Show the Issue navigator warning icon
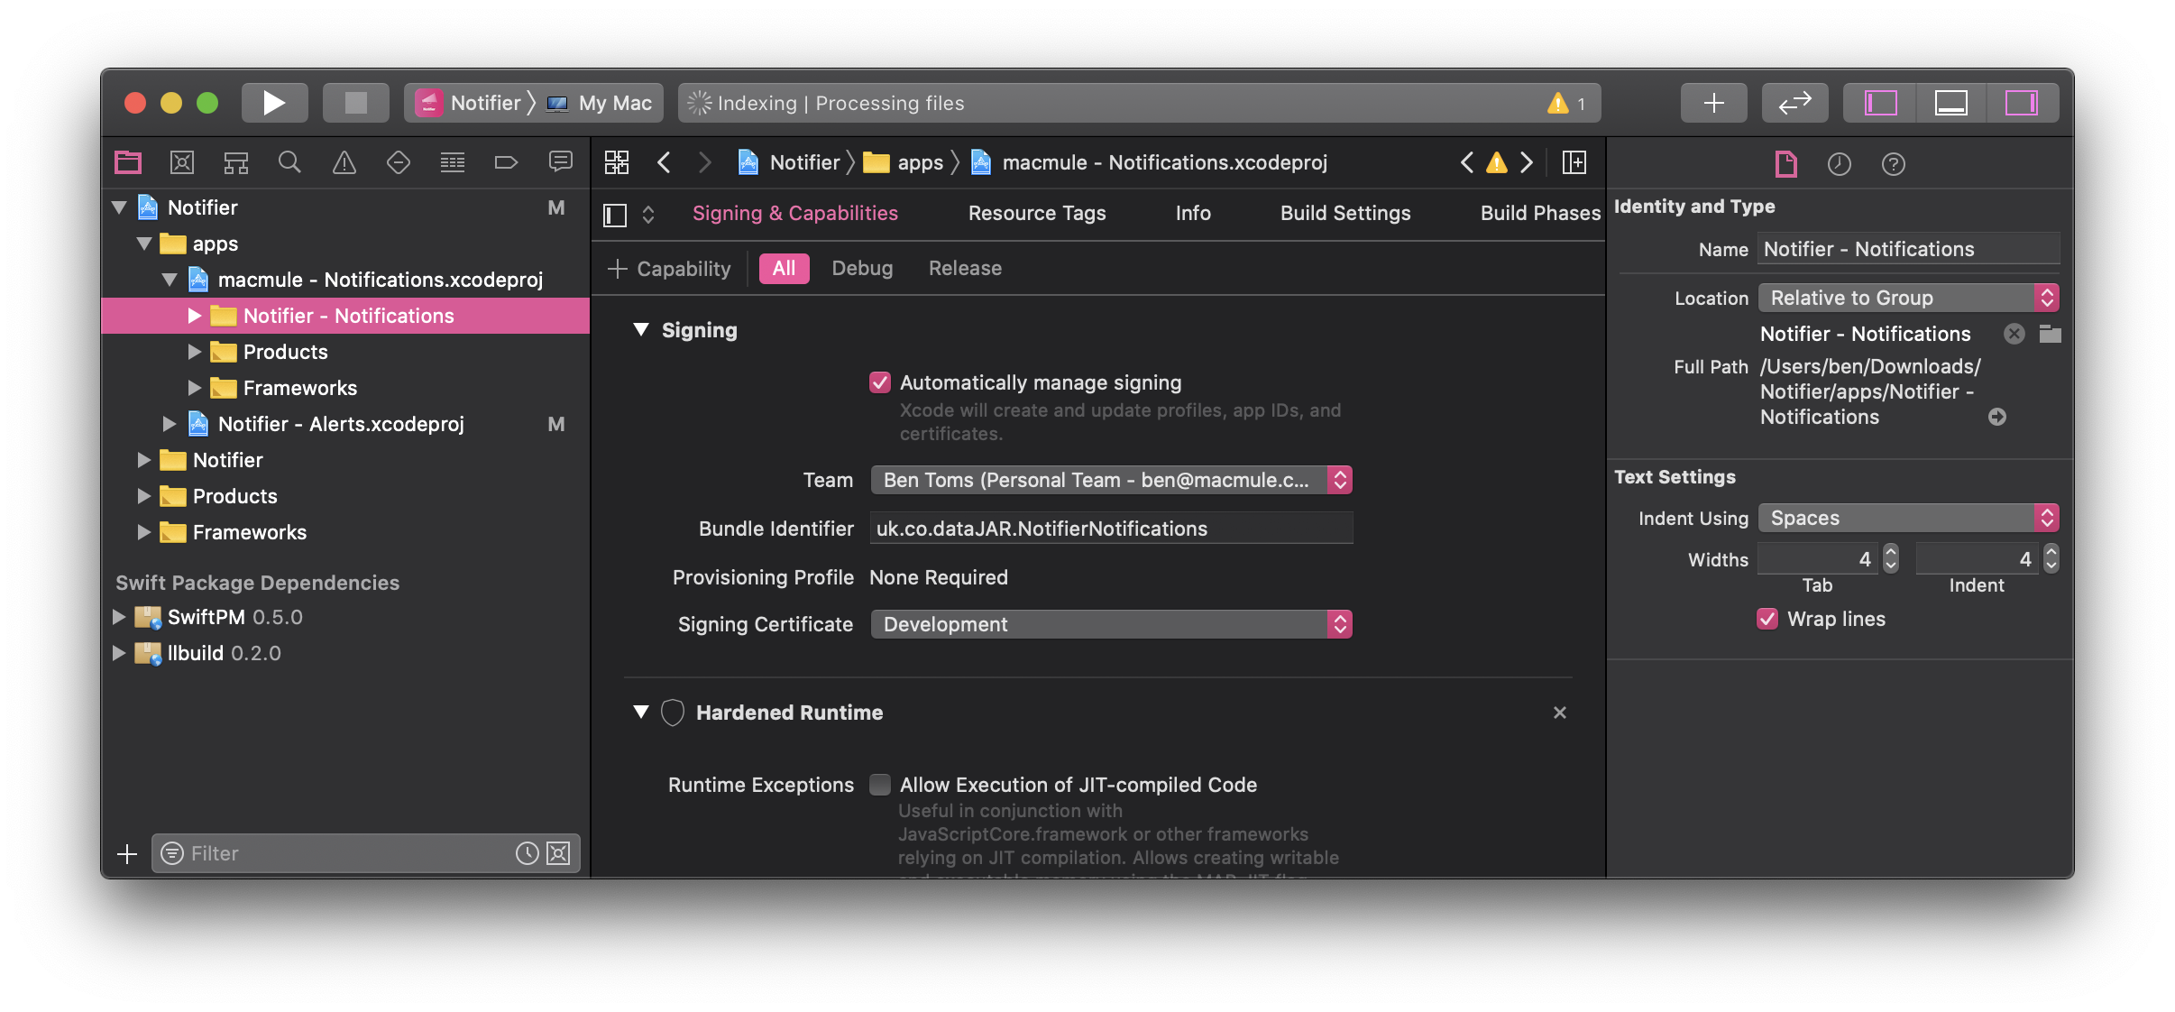Screen dimensions: 2175x1012 [344, 162]
